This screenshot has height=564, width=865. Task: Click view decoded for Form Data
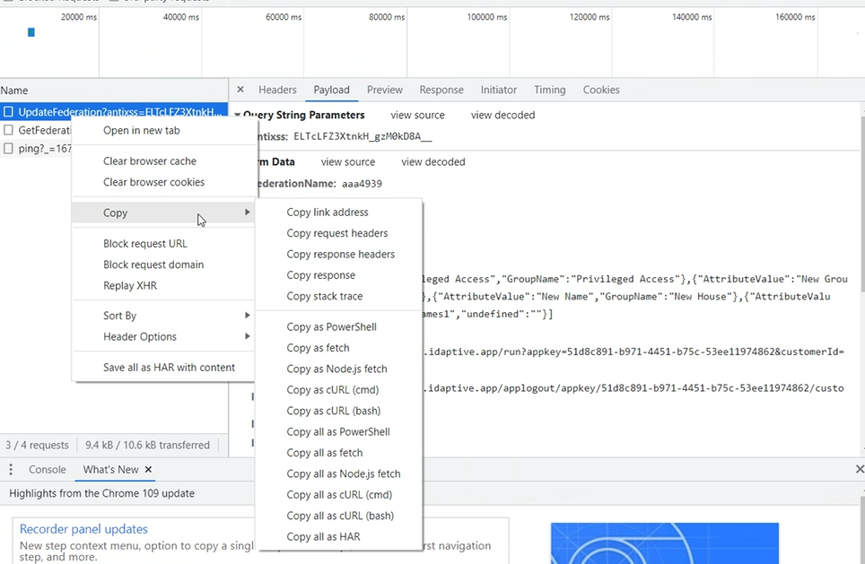click(x=433, y=161)
